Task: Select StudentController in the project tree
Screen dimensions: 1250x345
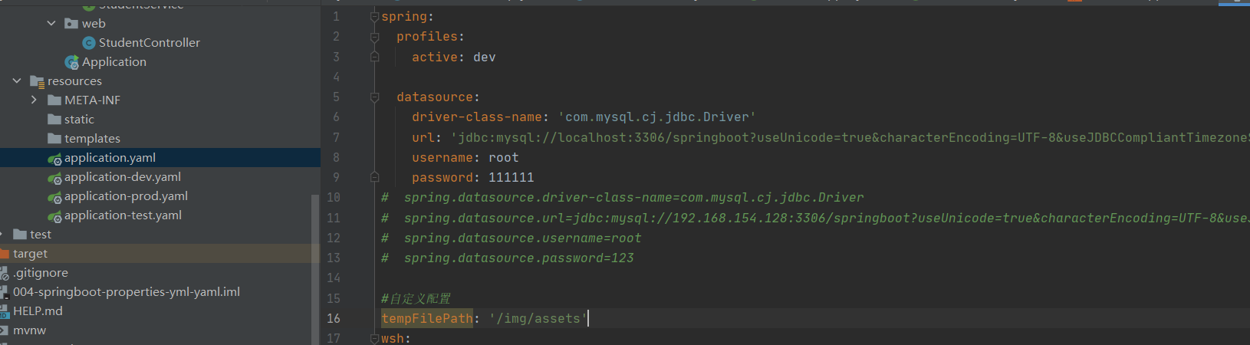Action: 150,43
